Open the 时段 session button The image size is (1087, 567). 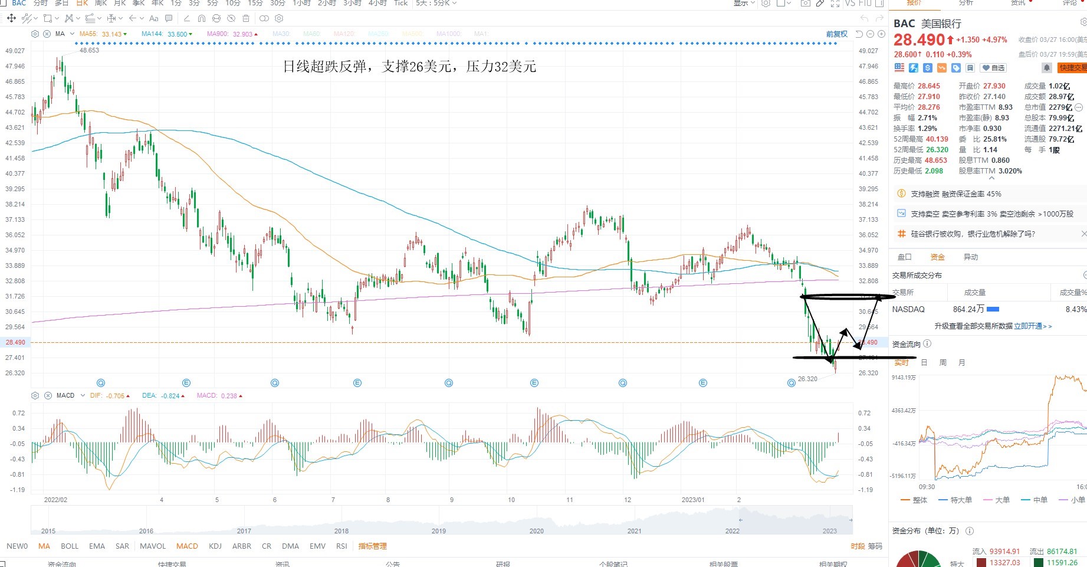858,546
